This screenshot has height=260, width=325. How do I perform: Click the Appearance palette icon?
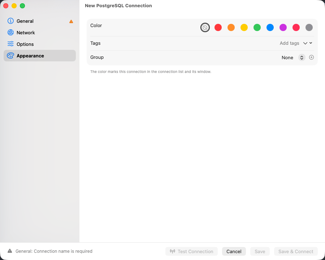point(10,56)
